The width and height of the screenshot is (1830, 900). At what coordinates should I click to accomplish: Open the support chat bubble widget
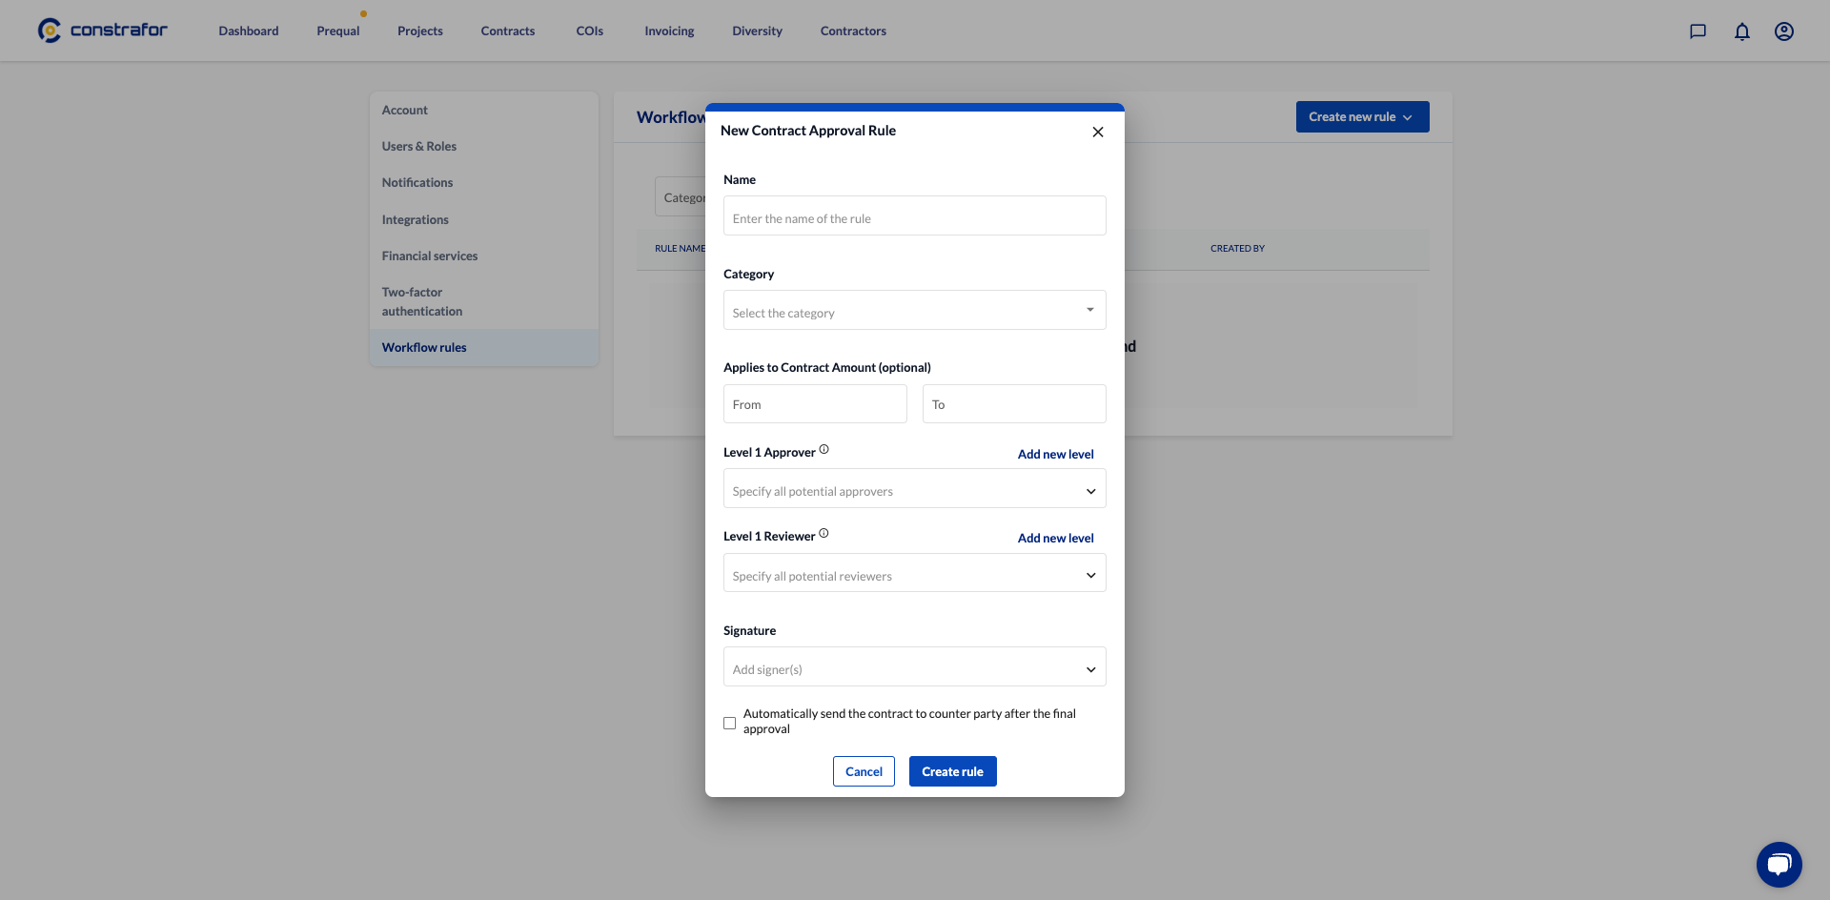[x=1779, y=864]
